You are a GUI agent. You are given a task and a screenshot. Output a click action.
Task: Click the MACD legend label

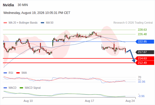(x=13, y=88)
